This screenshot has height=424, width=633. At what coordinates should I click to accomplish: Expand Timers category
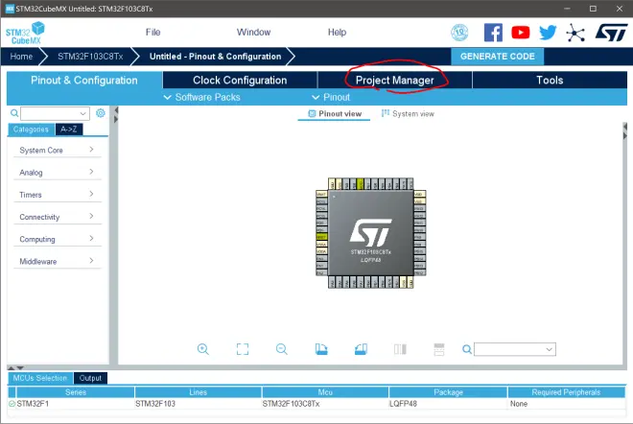pyautogui.click(x=57, y=195)
